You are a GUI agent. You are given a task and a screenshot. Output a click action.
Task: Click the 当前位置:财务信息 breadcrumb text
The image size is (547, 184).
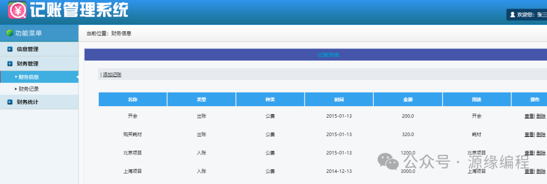click(x=109, y=34)
